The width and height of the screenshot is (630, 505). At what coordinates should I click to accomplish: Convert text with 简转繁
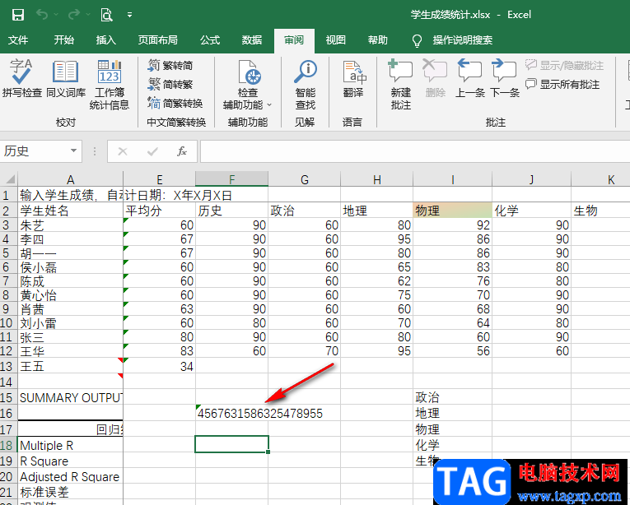click(170, 84)
